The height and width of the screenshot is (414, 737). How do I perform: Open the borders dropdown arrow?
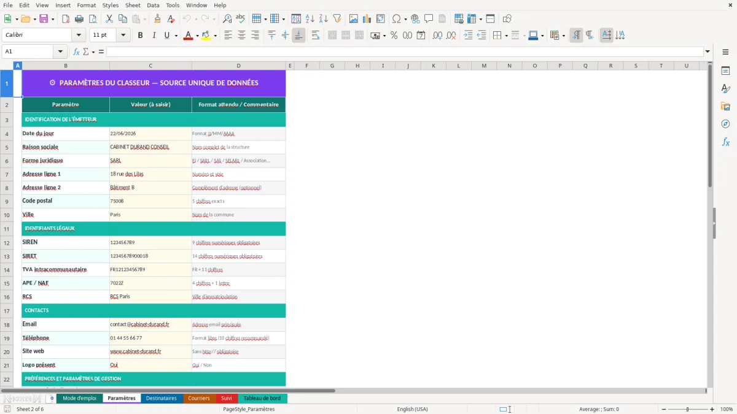506,36
